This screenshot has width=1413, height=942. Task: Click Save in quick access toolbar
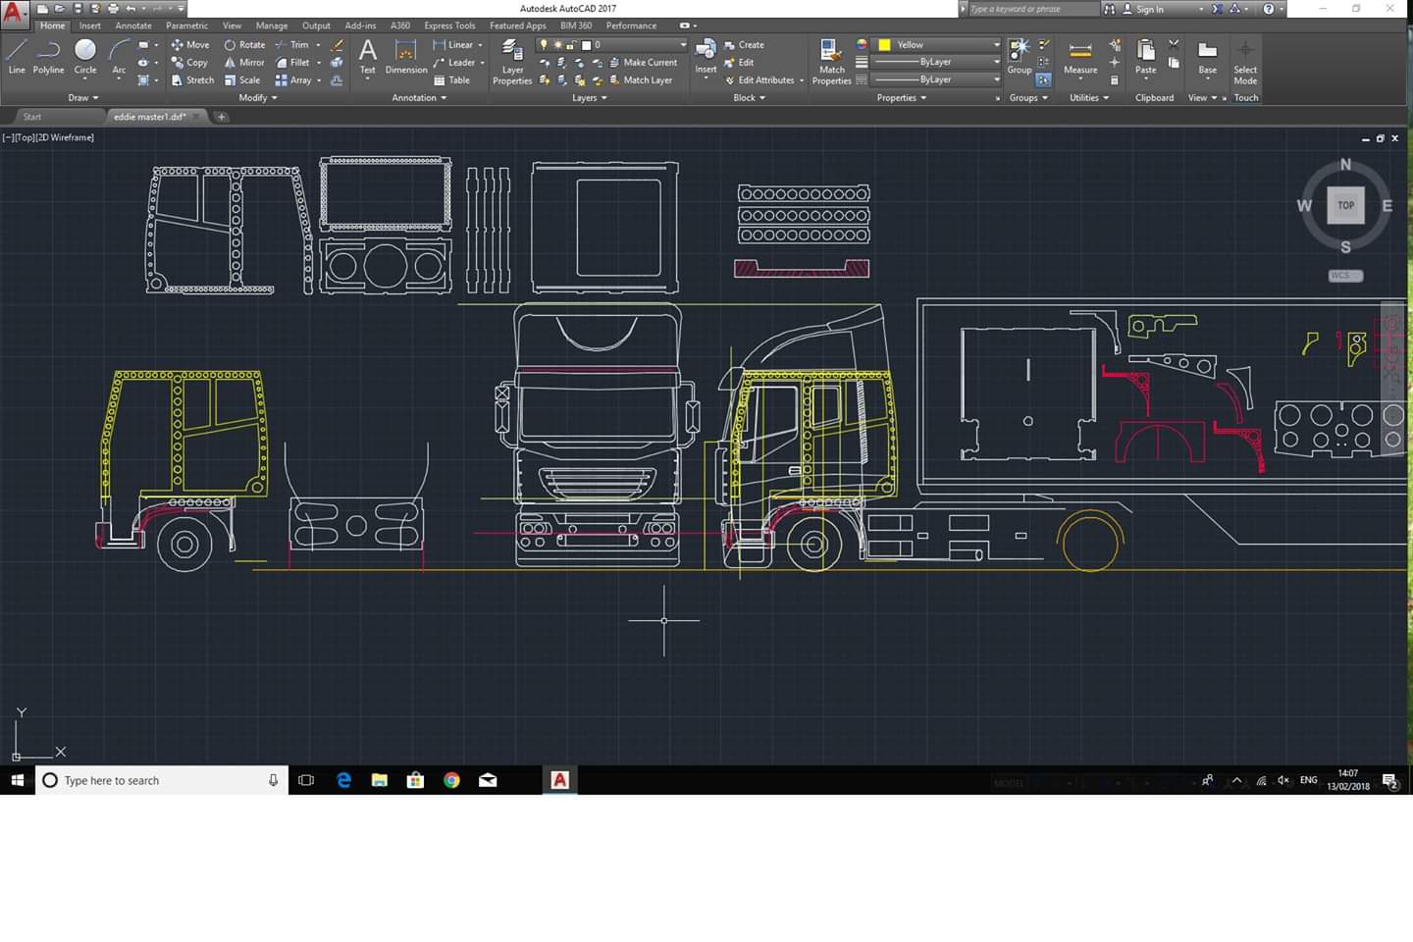click(x=78, y=9)
